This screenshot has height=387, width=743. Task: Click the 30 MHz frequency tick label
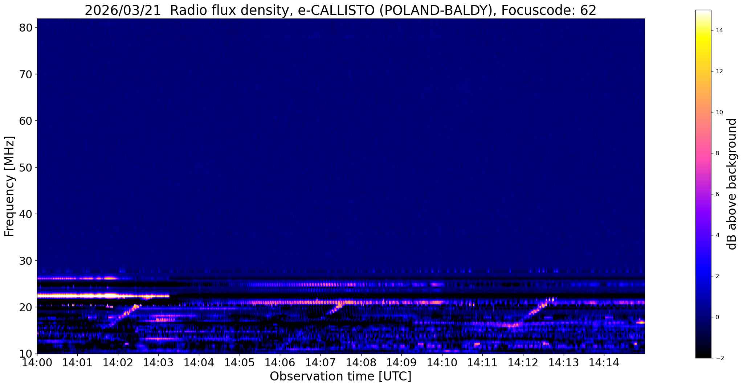[x=25, y=261]
